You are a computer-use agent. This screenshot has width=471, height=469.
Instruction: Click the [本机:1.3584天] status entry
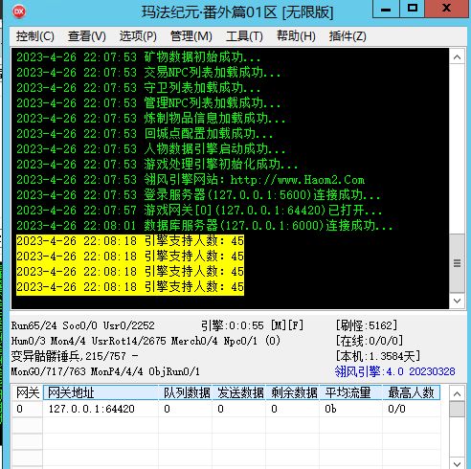coord(378,356)
